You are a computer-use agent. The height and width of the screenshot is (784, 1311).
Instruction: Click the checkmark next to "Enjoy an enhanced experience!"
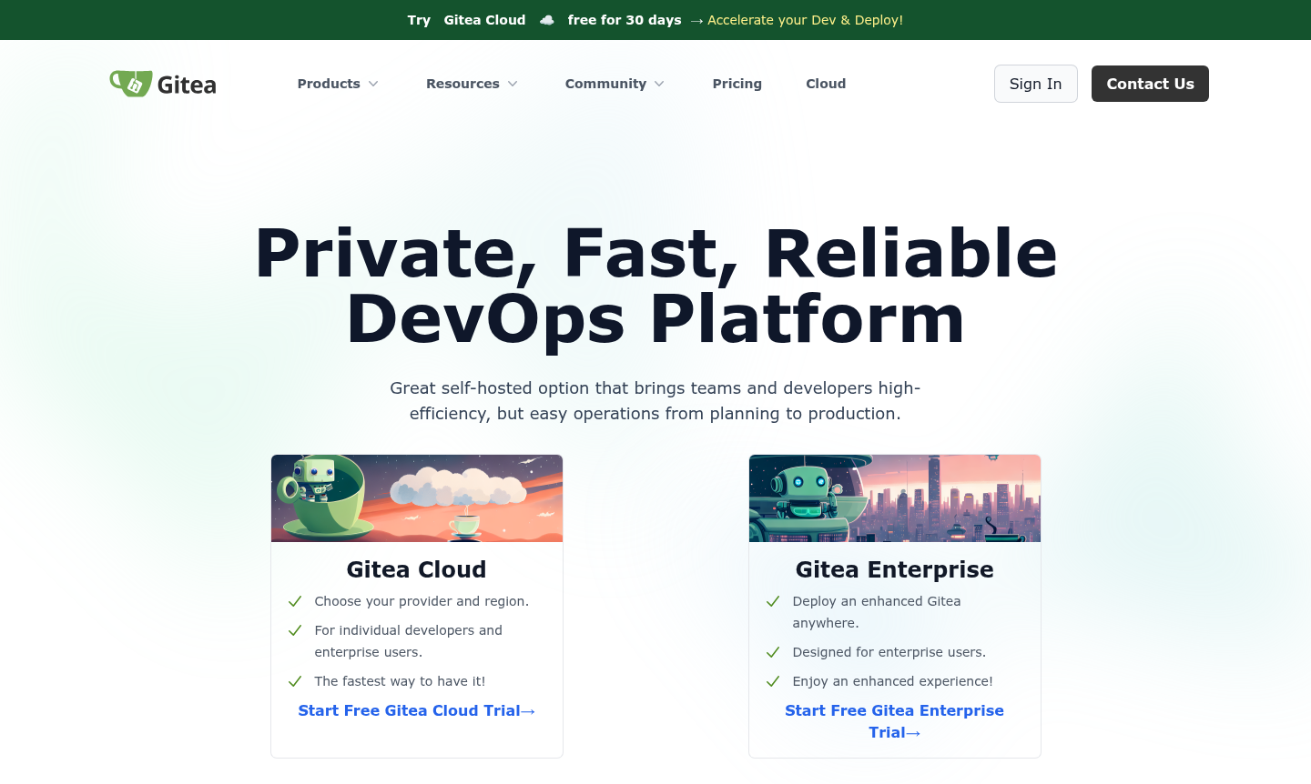pyautogui.click(x=773, y=681)
